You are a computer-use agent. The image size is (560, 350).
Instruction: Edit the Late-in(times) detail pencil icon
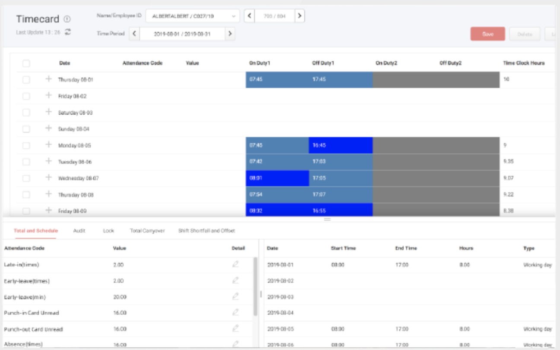click(235, 265)
